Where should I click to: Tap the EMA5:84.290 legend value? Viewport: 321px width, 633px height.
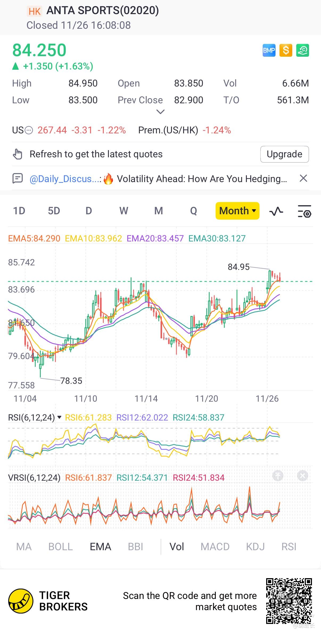(x=34, y=238)
